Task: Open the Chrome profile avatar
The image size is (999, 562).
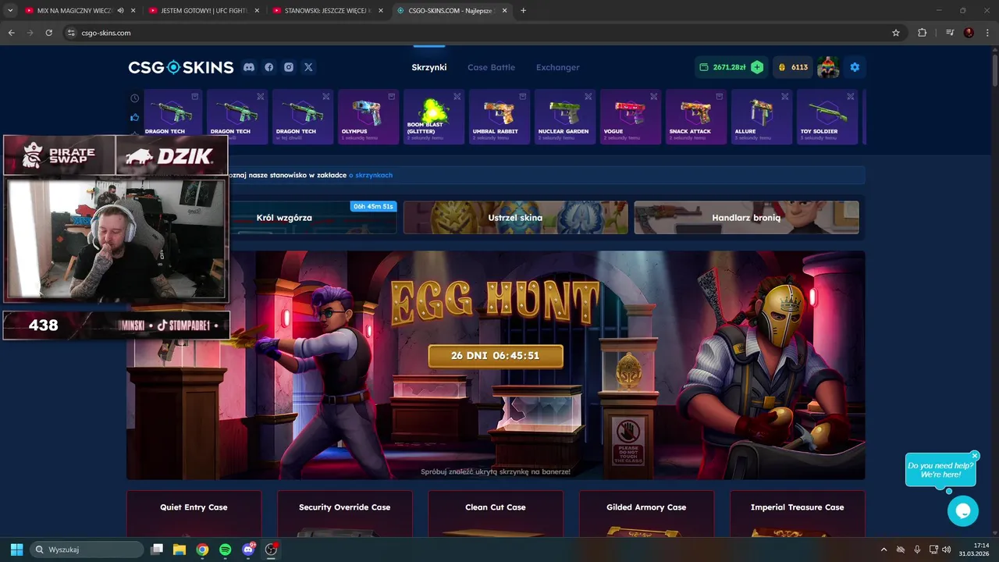Action: pos(969,33)
